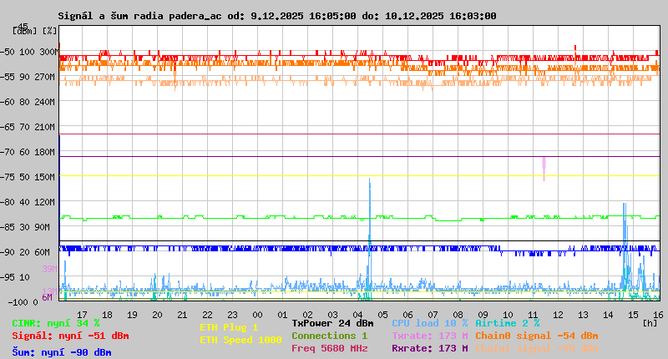668x359 pixels.
Task: Click the '39M' pink axis label
Action: pyautogui.click(x=49, y=269)
